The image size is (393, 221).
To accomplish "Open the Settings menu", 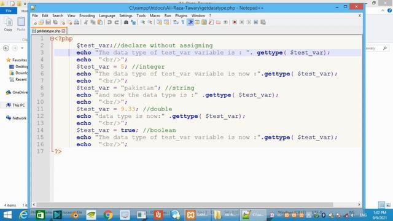I will [x=125, y=15].
